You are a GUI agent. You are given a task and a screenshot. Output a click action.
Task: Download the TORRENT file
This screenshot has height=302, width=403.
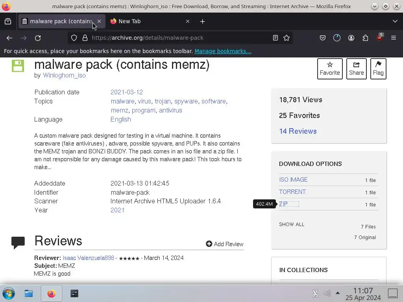(x=292, y=192)
